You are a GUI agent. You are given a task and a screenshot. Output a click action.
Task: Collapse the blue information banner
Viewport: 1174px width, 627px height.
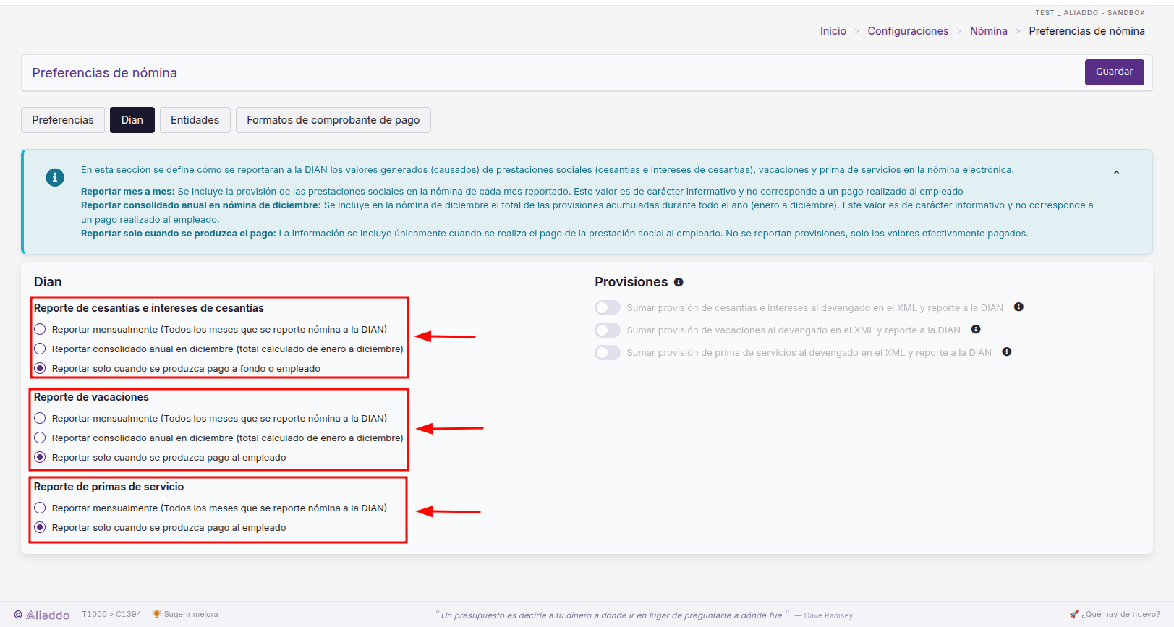point(1116,172)
